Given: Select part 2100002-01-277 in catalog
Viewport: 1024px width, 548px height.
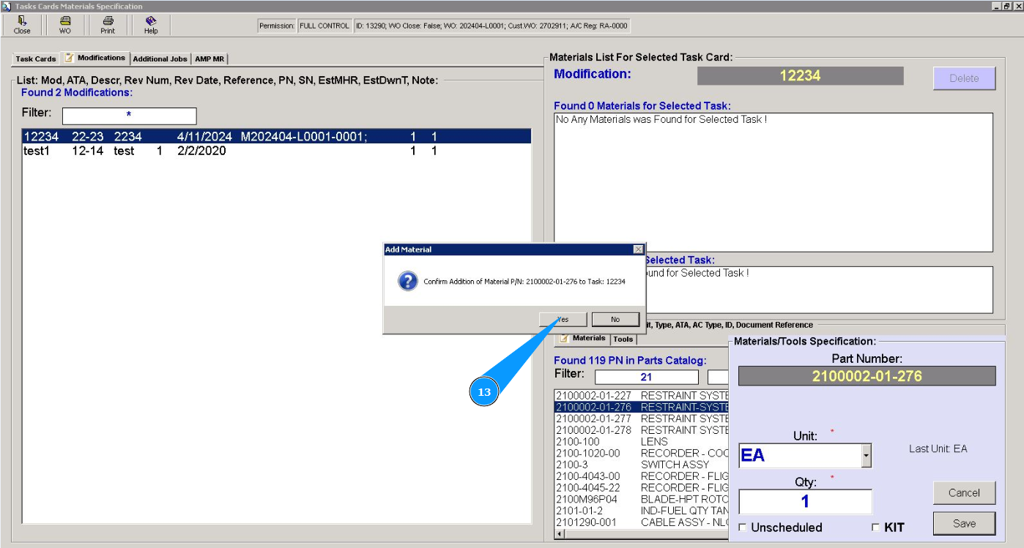Looking at the screenshot, I should pos(642,418).
